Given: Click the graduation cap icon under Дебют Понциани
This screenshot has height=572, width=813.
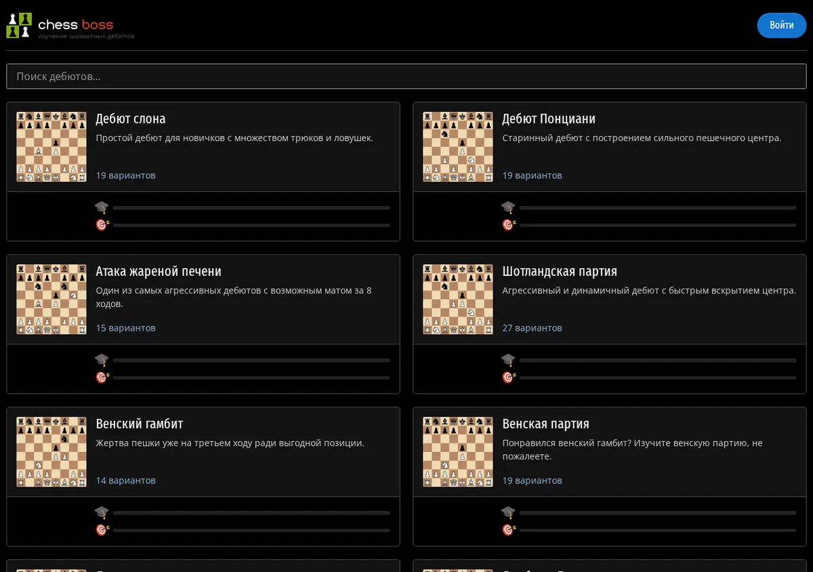Looking at the screenshot, I should pos(508,207).
